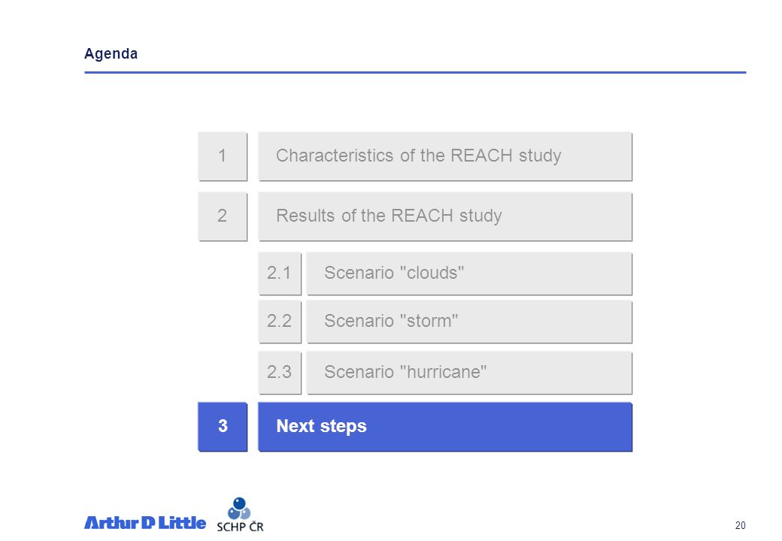Open the Next steps item
Viewport: 782px width, 541px height.
pyautogui.click(x=445, y=427)
